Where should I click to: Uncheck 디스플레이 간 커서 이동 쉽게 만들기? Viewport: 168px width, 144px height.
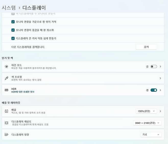13,39
